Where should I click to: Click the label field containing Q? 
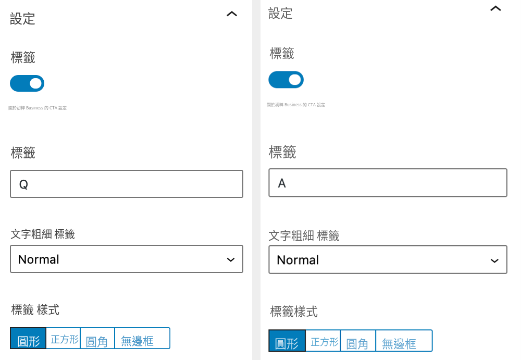click(x=127, y=184)
